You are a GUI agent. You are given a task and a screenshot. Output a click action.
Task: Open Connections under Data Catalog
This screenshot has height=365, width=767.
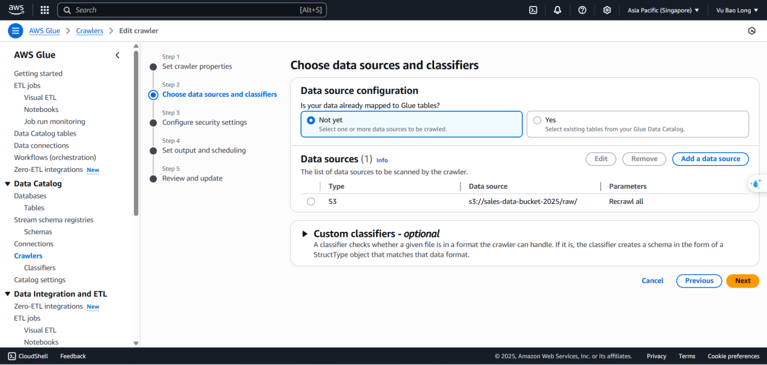click(x=34, y=244)
